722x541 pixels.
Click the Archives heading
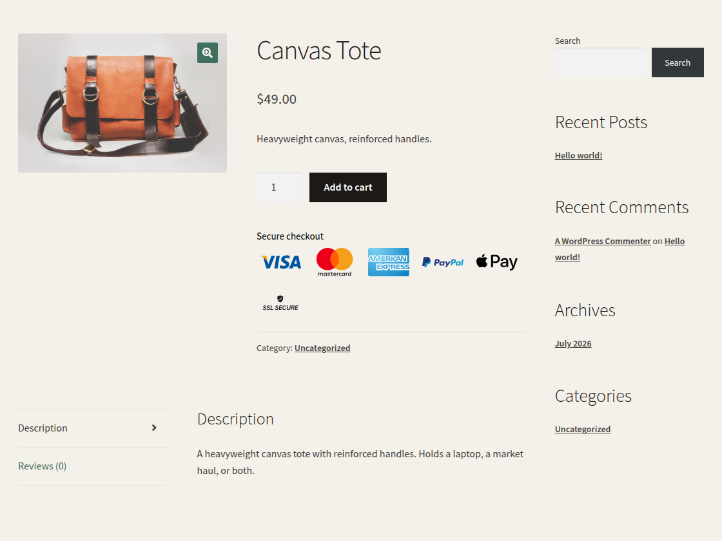coord(585,310)
